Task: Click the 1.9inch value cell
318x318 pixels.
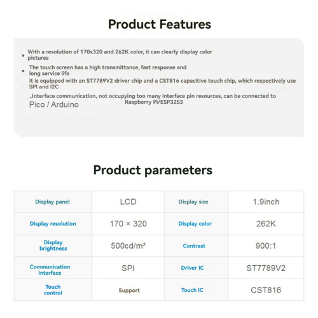Action: 266,202
